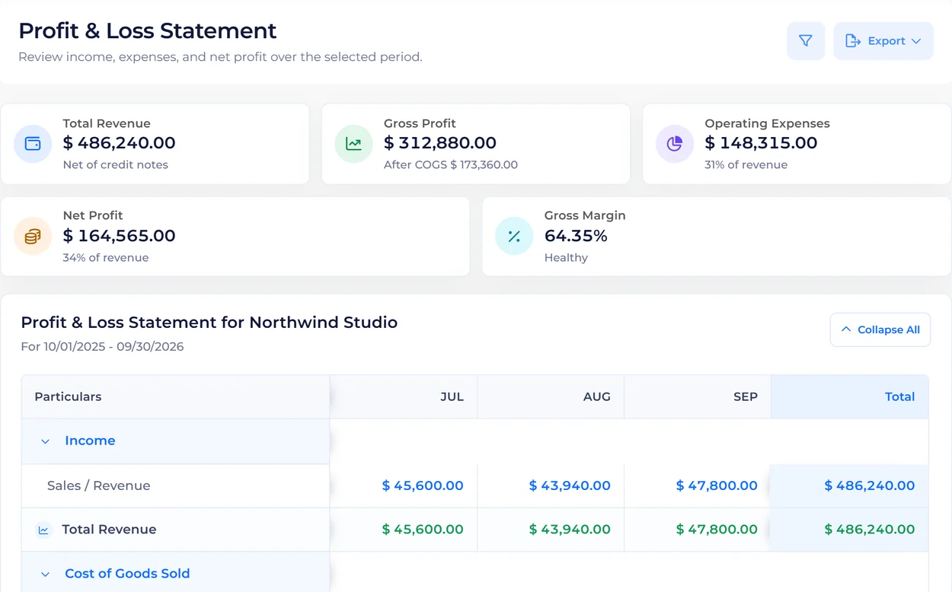Screen dimensions: 952x592
Task: Click the Total Revenue card amount $486,240.00
Action: [120, 143]
